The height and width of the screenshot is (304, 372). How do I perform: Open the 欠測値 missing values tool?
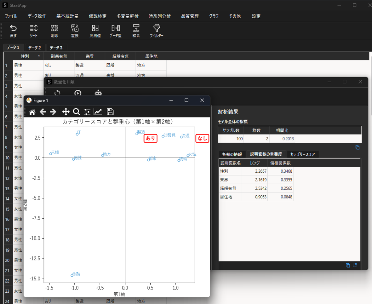95,31
